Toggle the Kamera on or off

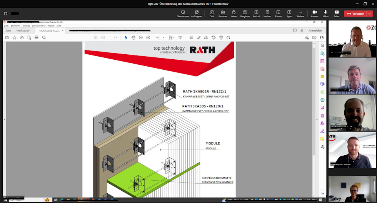[x=315, y=14]
